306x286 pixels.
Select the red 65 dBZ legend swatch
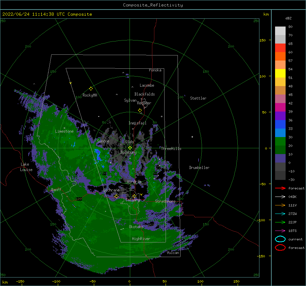click(280, 48)
